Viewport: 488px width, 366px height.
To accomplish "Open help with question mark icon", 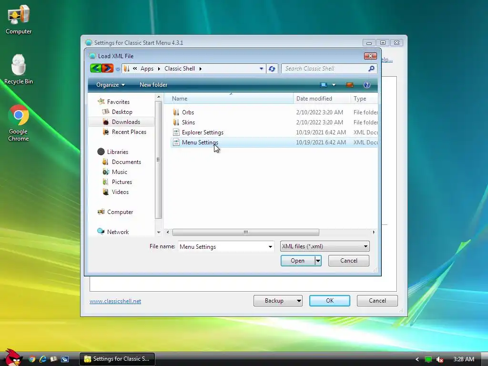I will (x=367, y=85).
